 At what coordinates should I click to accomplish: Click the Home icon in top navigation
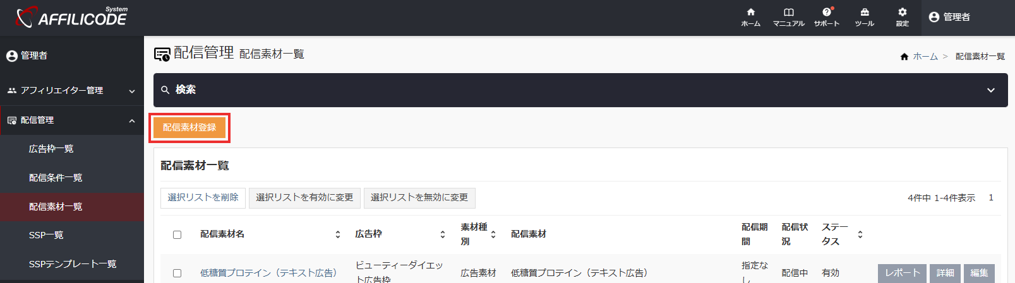[750, 13]
